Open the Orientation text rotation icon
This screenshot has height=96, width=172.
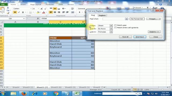tap(64, 9)
